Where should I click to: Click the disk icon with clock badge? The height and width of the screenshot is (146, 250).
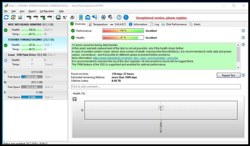[36, 17]
